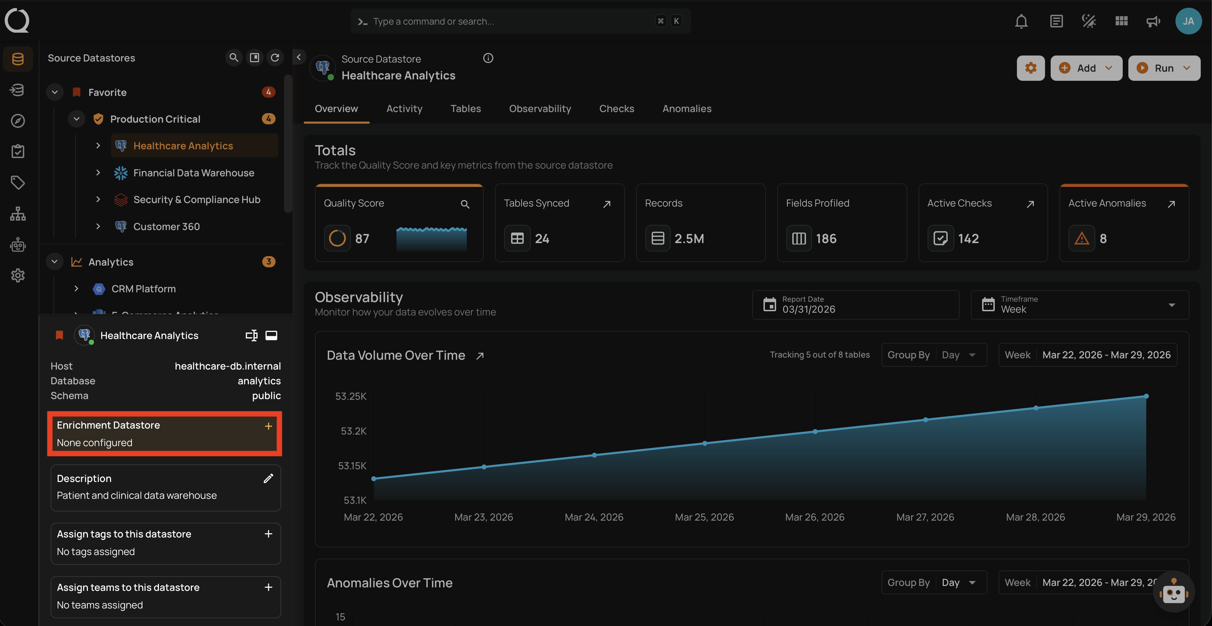Image resolution: width=1212 pixels, height=626 pixels.
Task: Open the Timeframe Week dropdown
Action: (1079, 305)
